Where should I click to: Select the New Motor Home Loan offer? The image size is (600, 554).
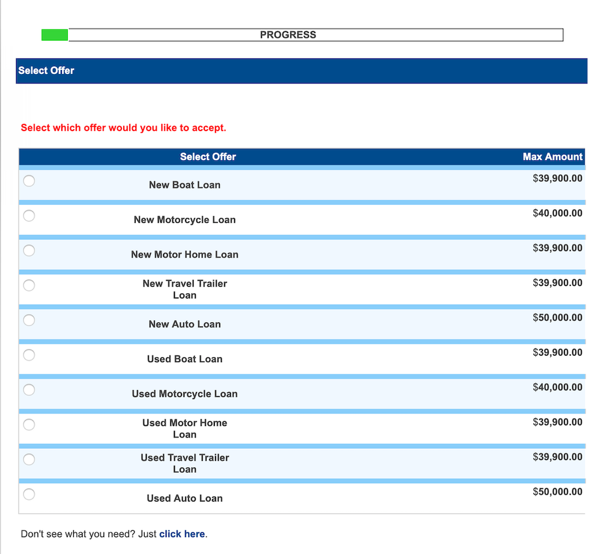(29, 251)
